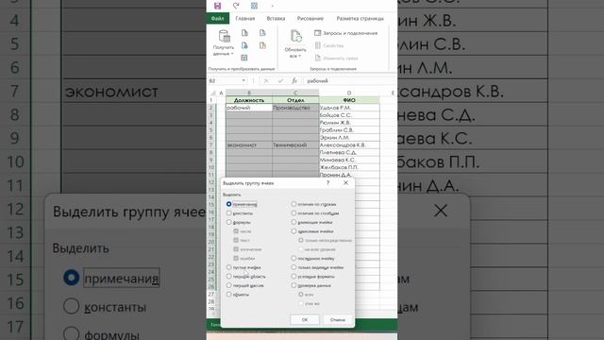Switch to the Вставка tab
604x340 pixels.
pyautogui.click(x=276, y=19)
